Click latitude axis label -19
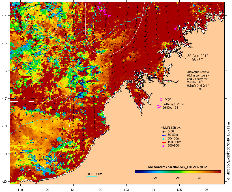 pos(4,154)
